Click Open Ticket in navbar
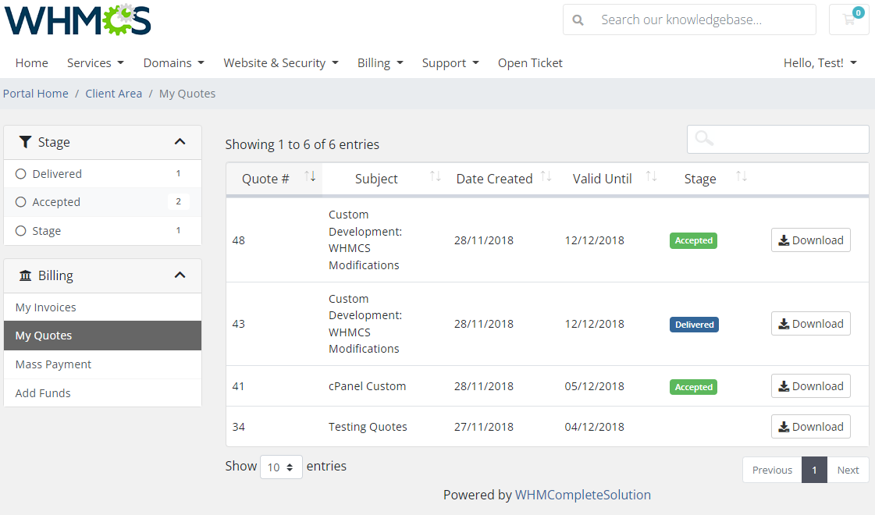875x515 pixels. [x=530, y=63]
